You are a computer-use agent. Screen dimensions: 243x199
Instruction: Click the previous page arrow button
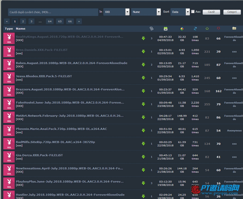[x=7, y=21]
